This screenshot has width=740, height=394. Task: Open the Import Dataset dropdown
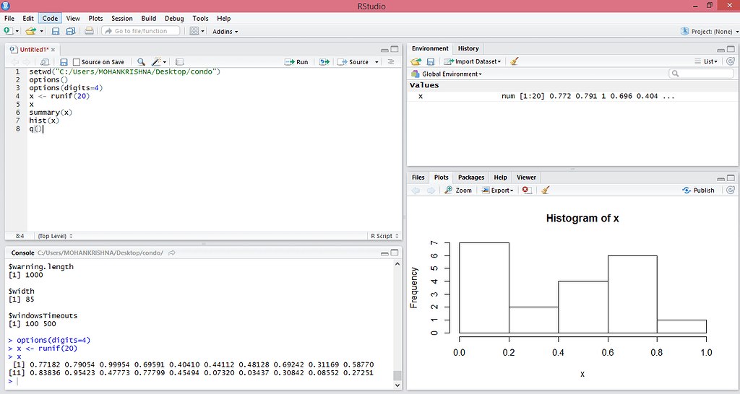(473, 61)
